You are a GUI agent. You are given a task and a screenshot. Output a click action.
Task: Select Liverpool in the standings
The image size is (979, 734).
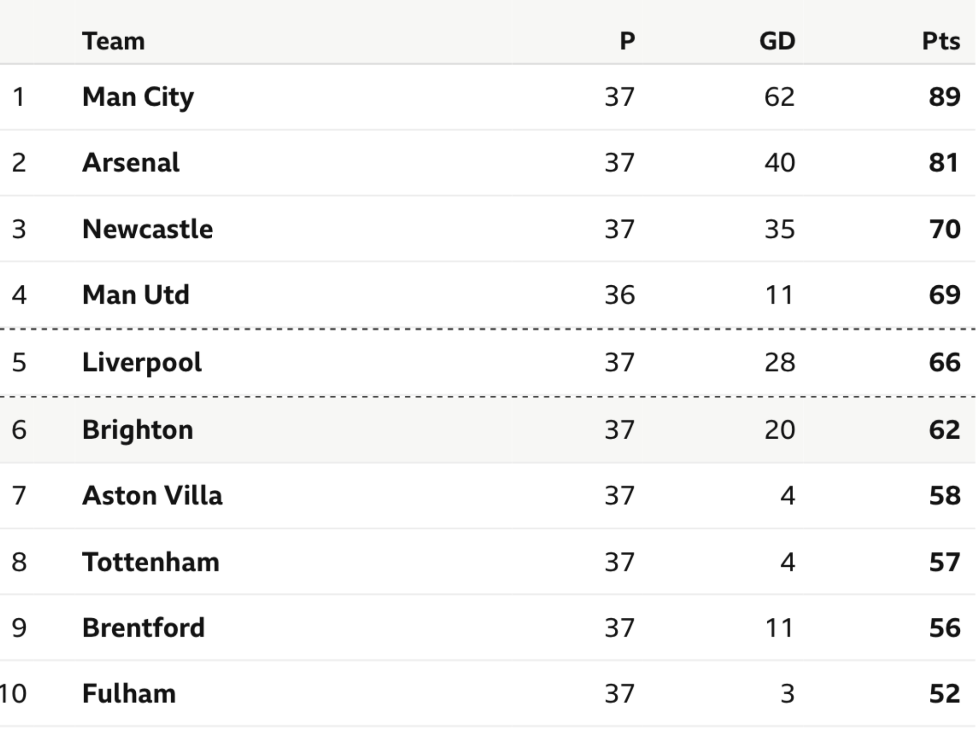pyautogui.click(x=141, y=363)
